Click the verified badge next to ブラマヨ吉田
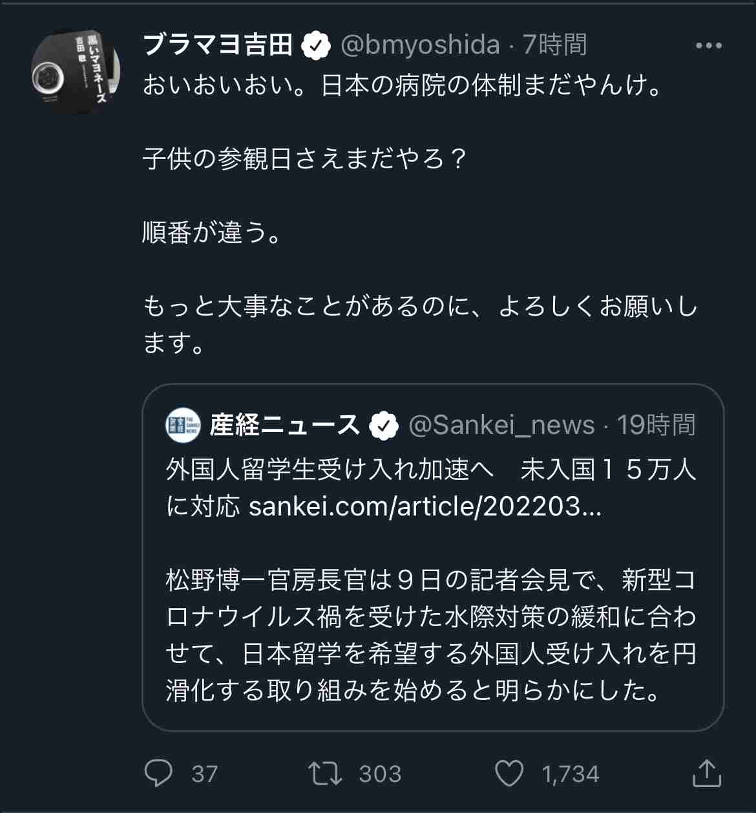The width and height of the screenshot is (756, 813). (x=316, y=45)
